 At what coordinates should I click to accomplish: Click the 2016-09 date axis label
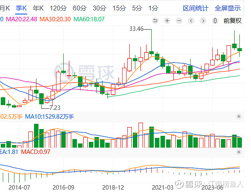(x=63, y=188)
